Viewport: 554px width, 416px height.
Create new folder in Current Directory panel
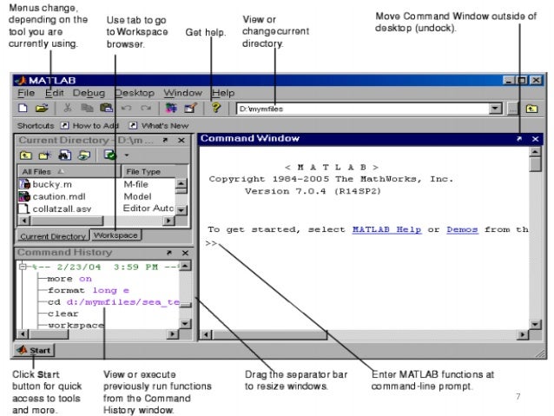(45, 155)
